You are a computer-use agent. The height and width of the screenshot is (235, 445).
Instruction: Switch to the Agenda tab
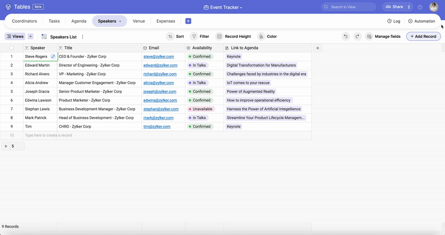point(79,21)
